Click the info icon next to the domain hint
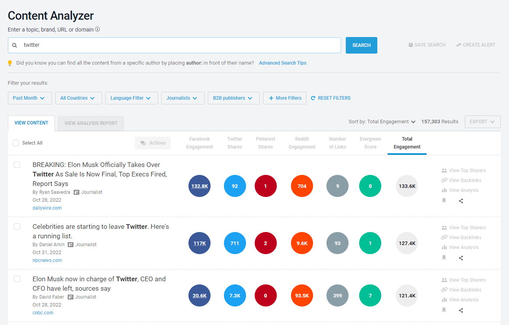The height and width of the screenshot is (325, 509). 97,29
